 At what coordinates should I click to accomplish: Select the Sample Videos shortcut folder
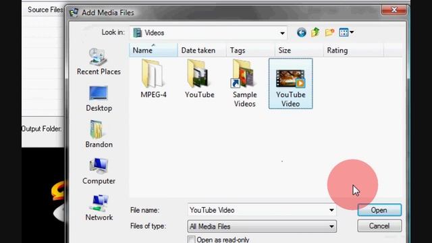(244, 84)
